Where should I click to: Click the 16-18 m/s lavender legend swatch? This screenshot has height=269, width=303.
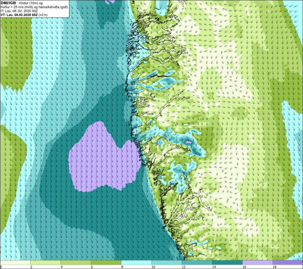coord(258,262)
